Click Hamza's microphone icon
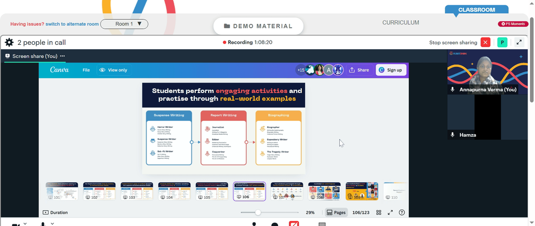Image resolution: width=535 pixels, height=226 pixels. coord(453,135)
